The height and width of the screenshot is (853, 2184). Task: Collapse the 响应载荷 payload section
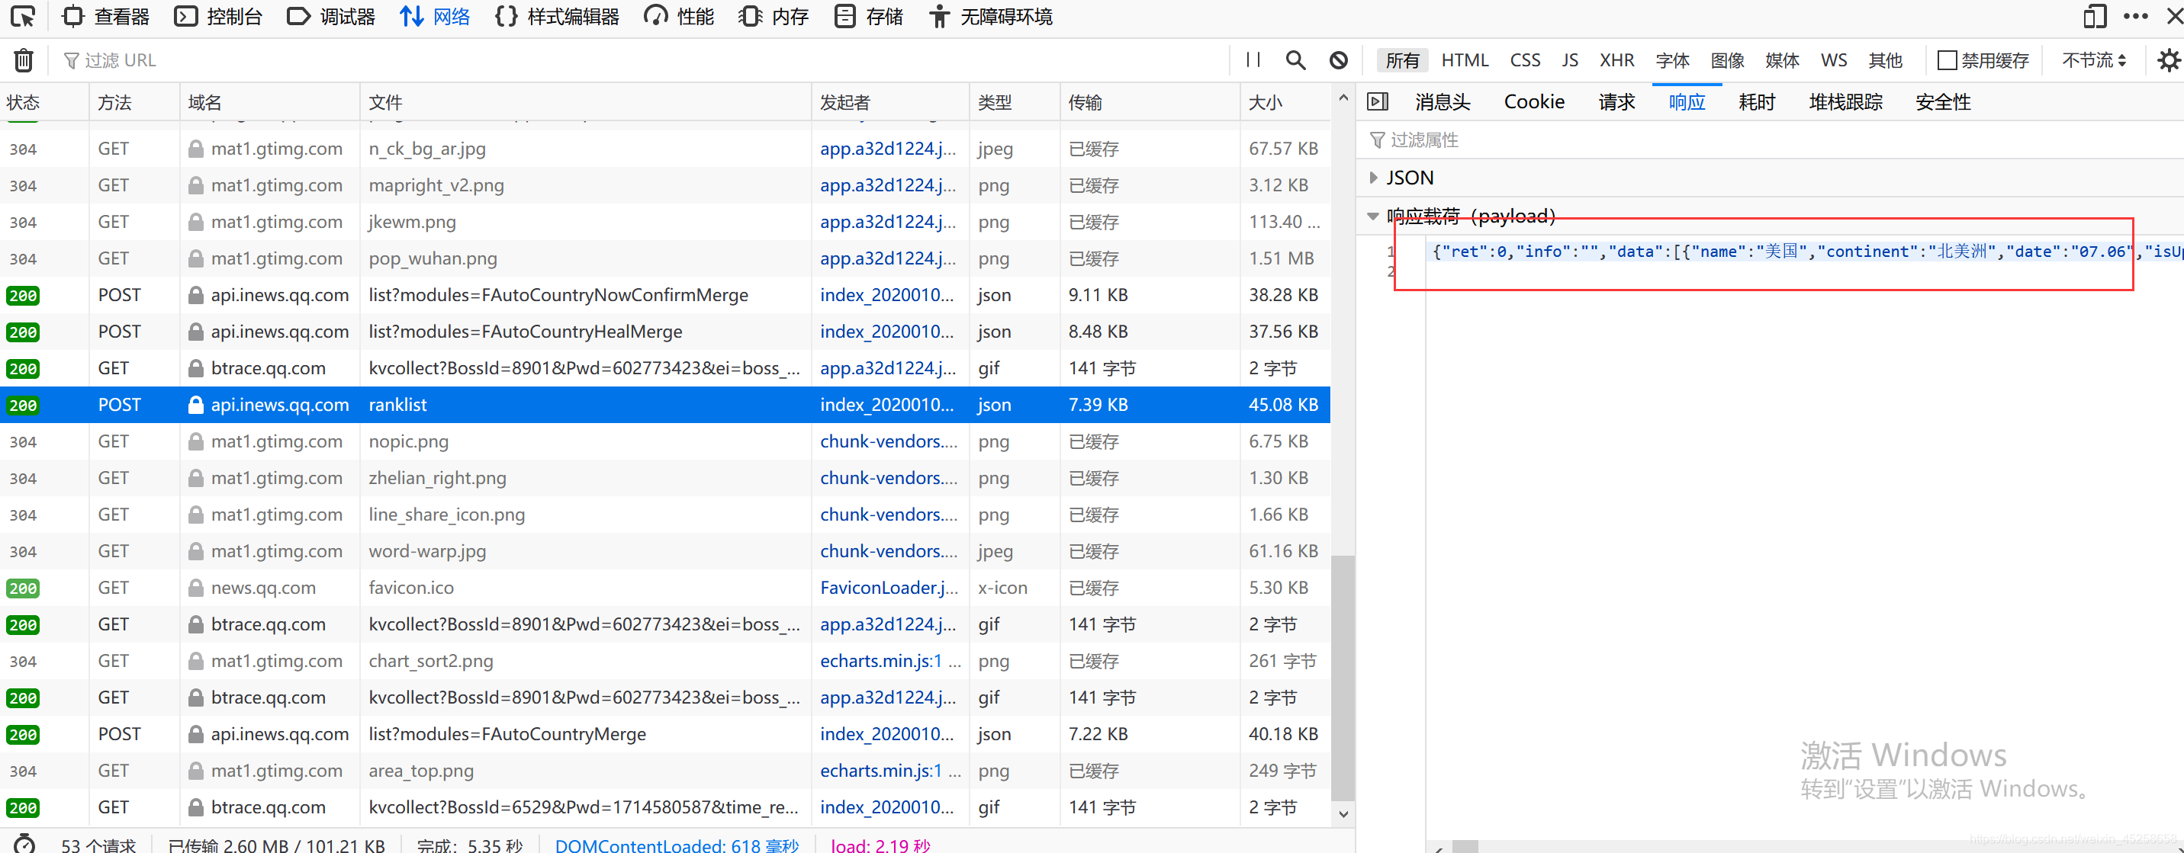[x=1372, y=216]
